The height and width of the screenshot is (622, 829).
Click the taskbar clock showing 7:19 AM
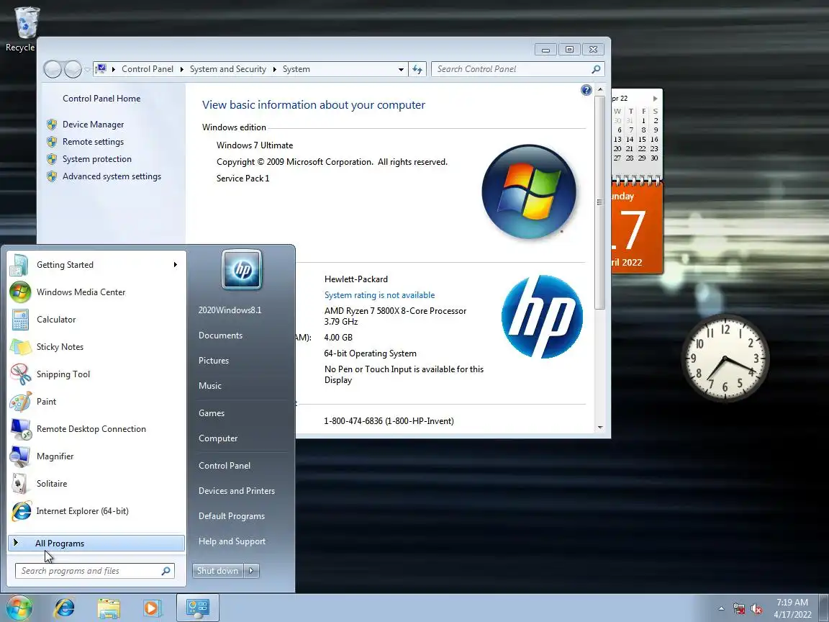click(792, 608)
